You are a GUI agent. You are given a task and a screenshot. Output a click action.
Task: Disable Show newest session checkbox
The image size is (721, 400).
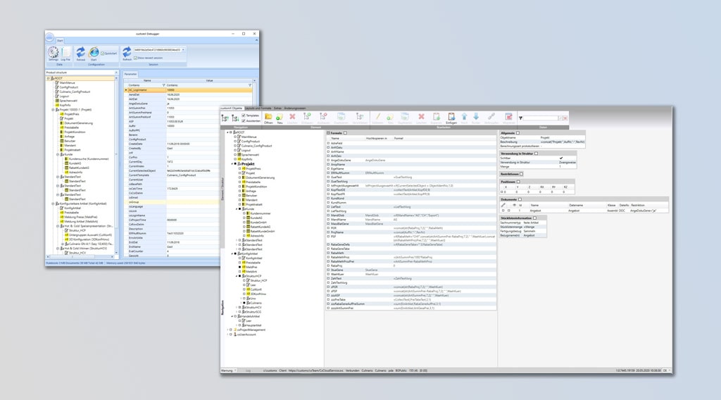[135, 57]
